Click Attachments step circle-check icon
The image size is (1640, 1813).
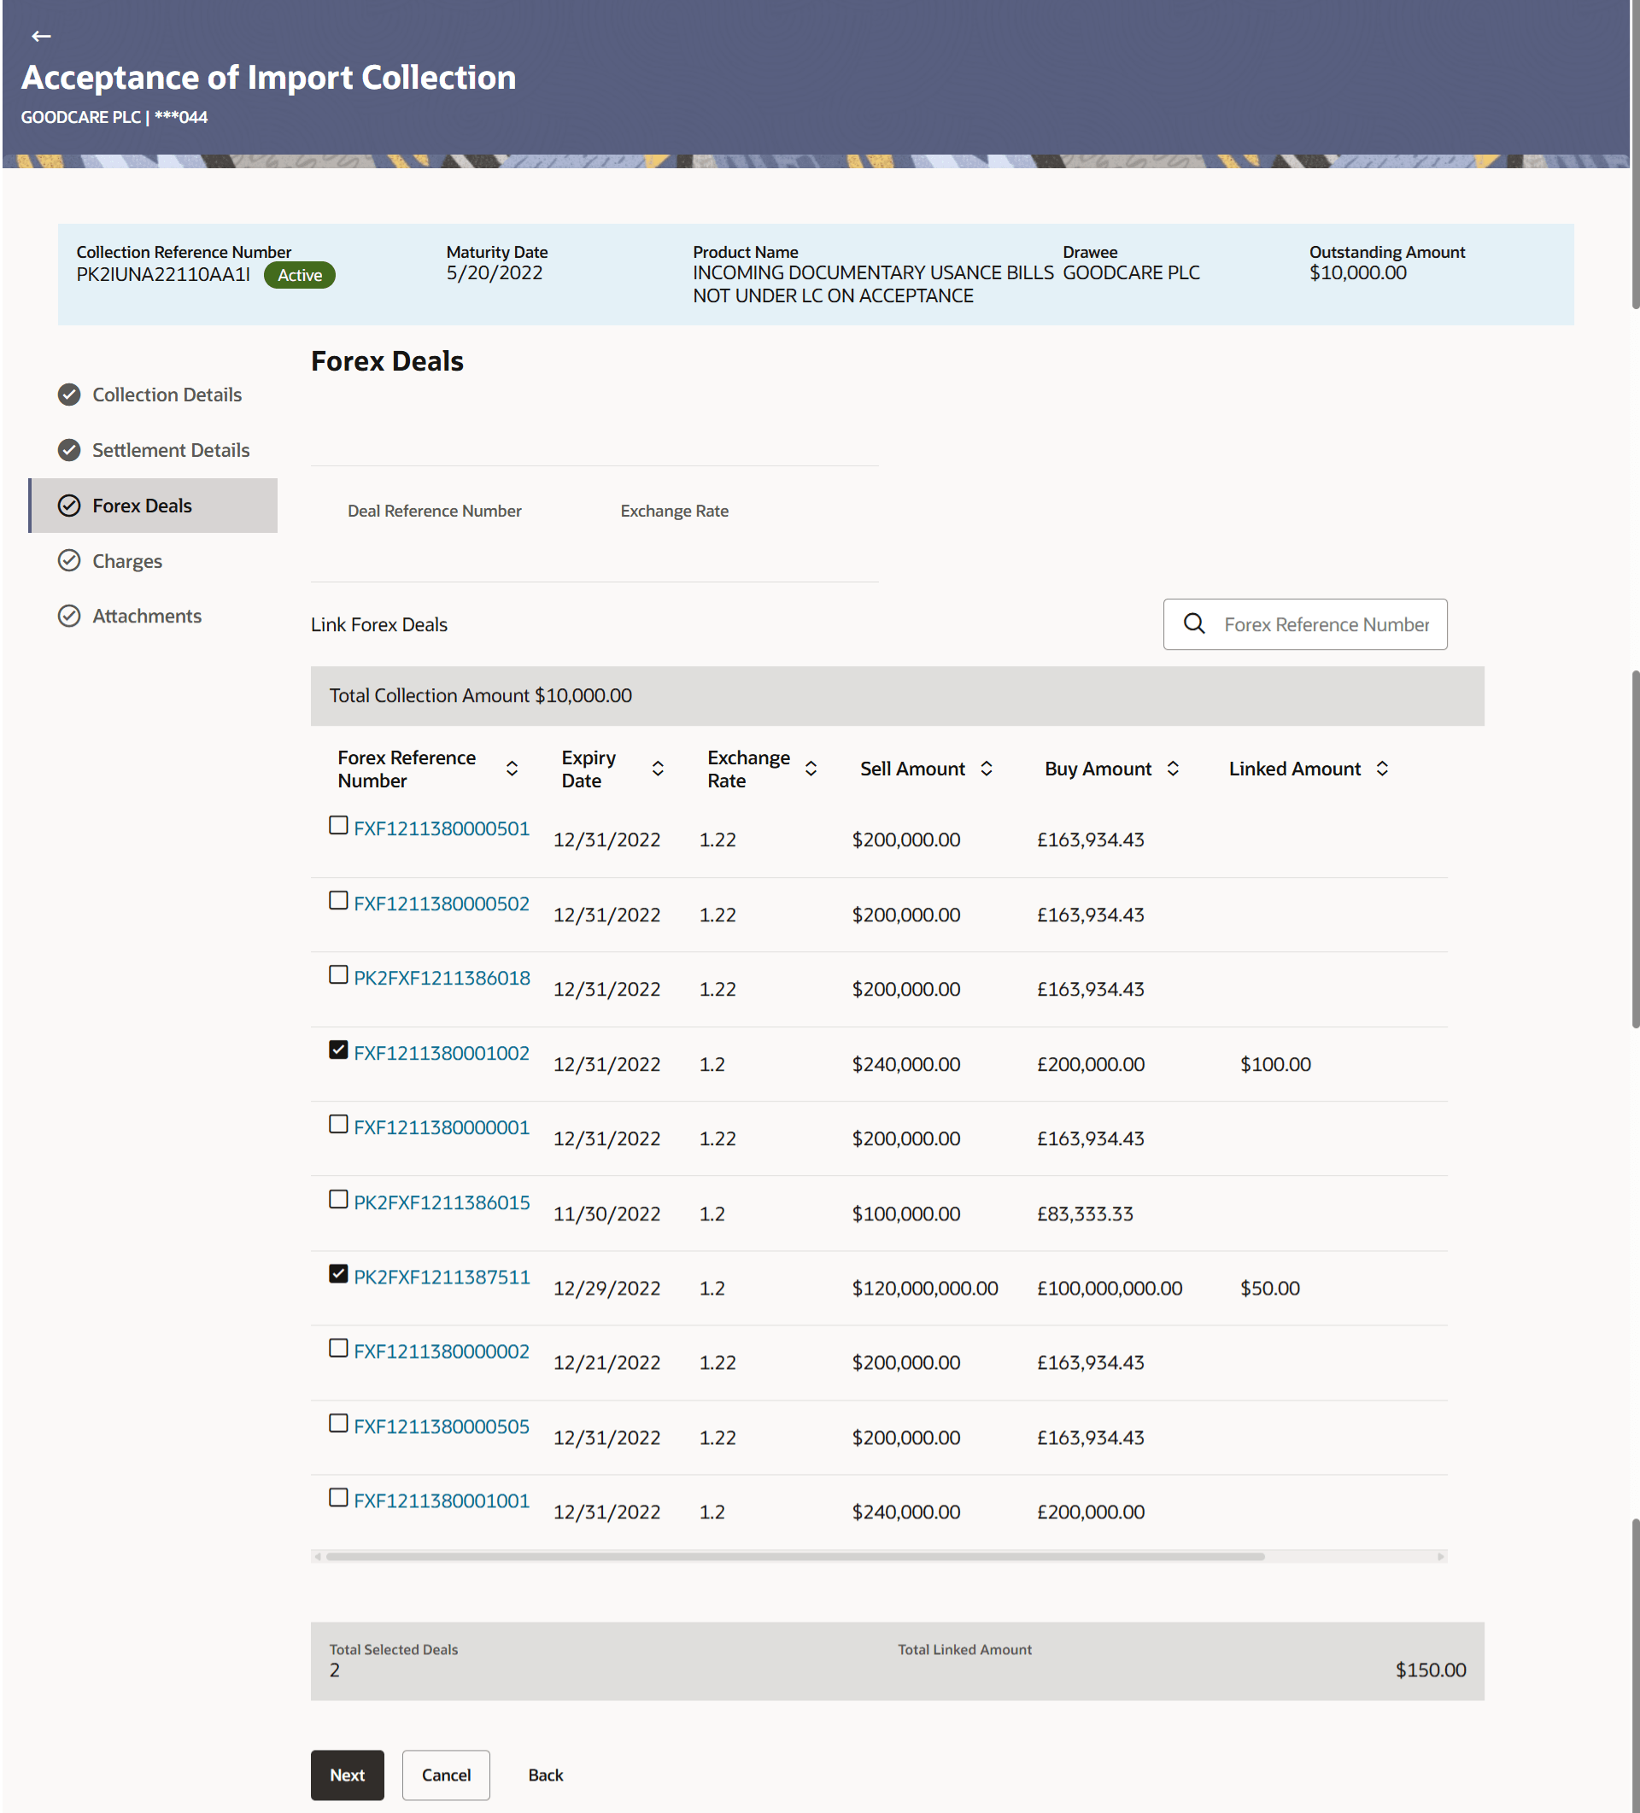[x=69, y=616]
